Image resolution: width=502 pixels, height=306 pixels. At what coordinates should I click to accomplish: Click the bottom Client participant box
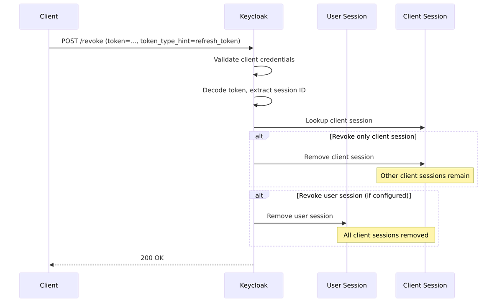pos(49,285)
